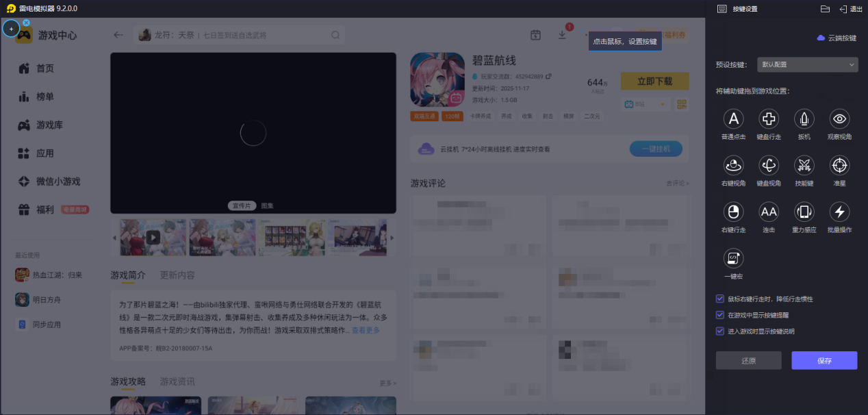Click the search box showing 龙符：天祭
Viewport: 868px width, 415px height.
coord(240,35)
